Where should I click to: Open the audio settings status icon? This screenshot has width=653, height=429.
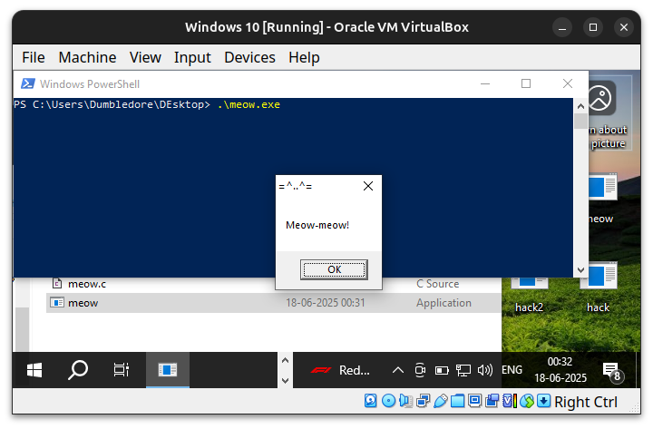tap(405, 401)
